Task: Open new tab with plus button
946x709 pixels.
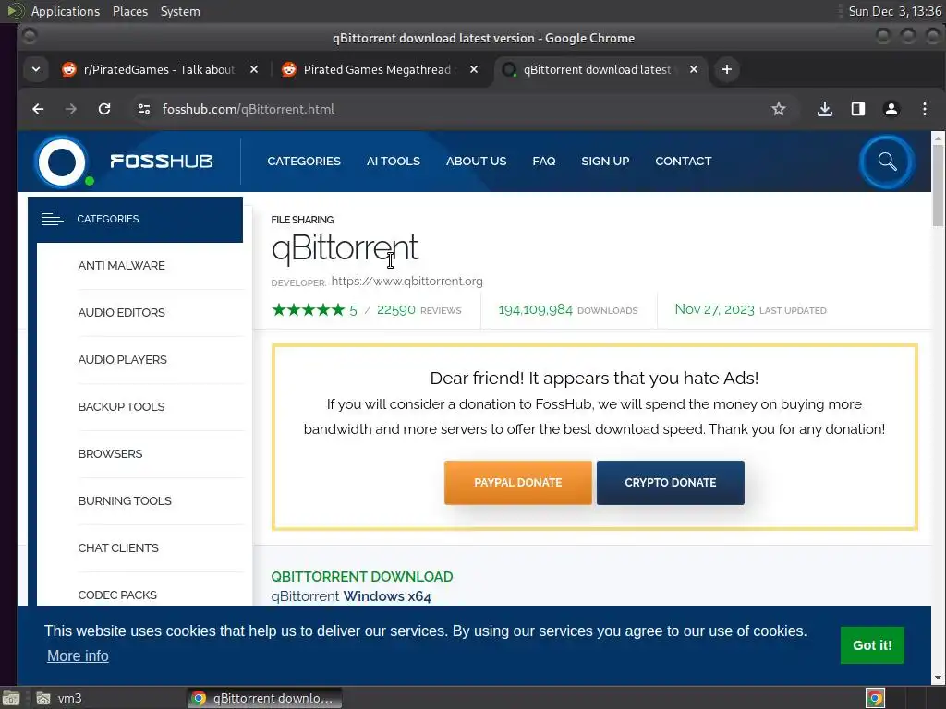Action: click(727, 69)
